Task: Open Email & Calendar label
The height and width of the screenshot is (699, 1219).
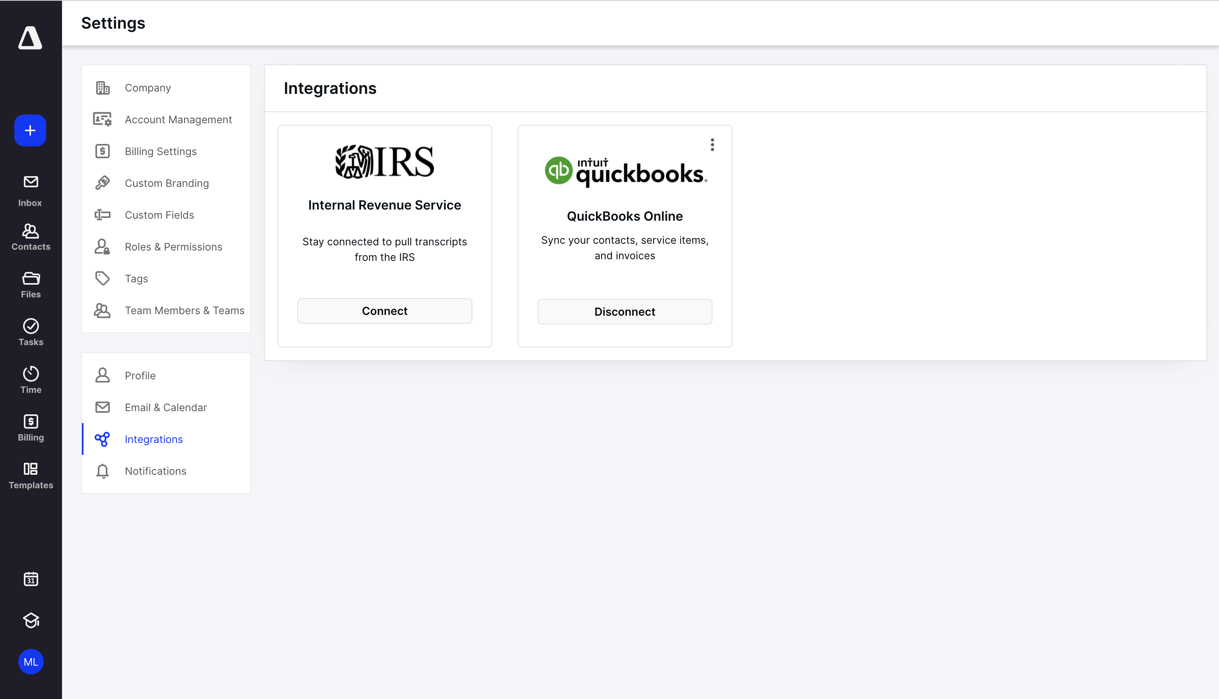Action: pos(166,407)
